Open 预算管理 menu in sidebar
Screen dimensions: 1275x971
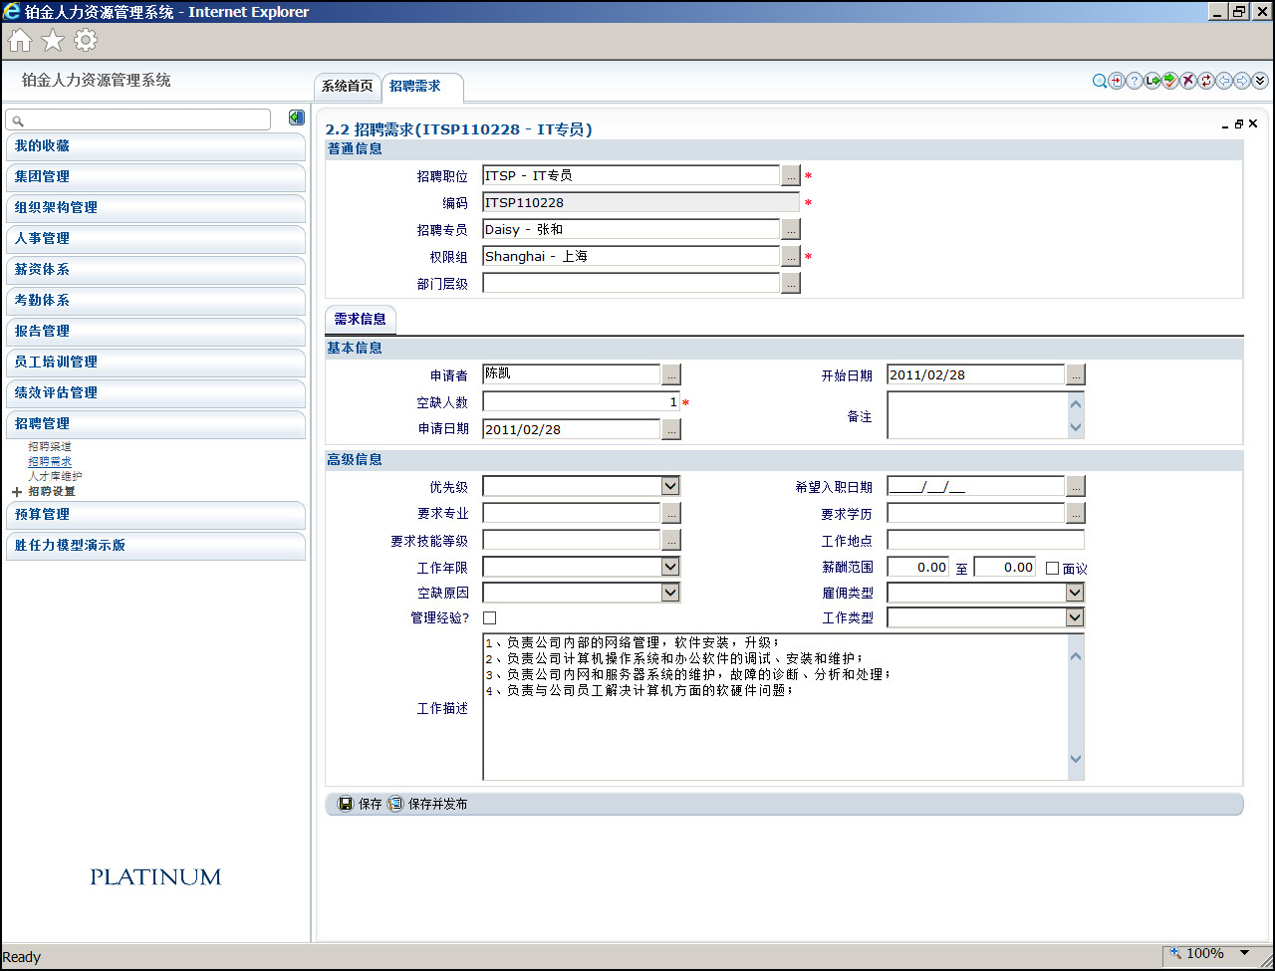coord(154,515)
